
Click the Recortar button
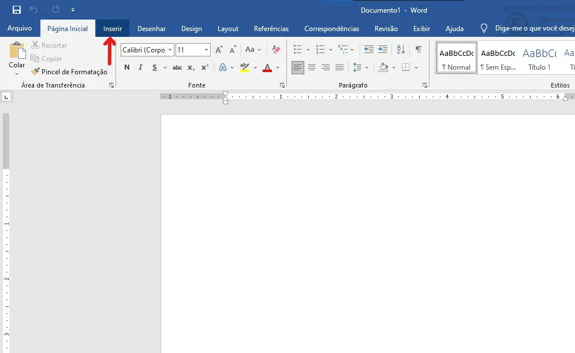[x=49, y=45]
